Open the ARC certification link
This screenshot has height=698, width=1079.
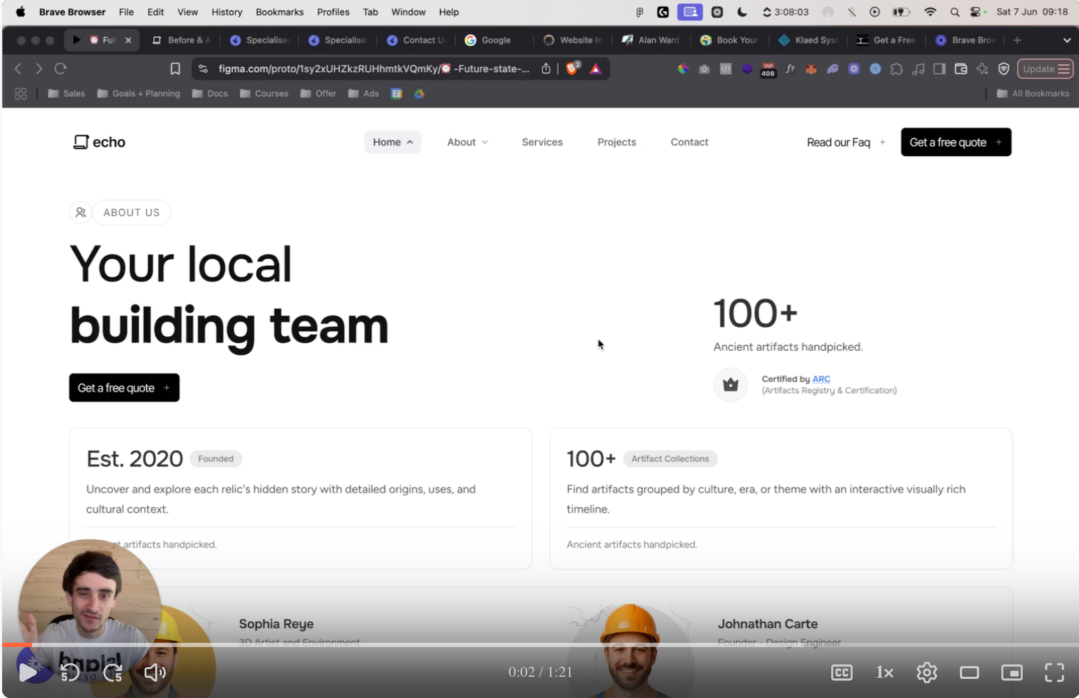(821, 379)
